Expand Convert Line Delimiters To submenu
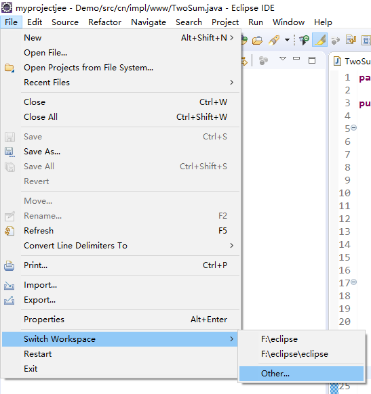This screenshot has height=394, width=371. coord(120,246)
